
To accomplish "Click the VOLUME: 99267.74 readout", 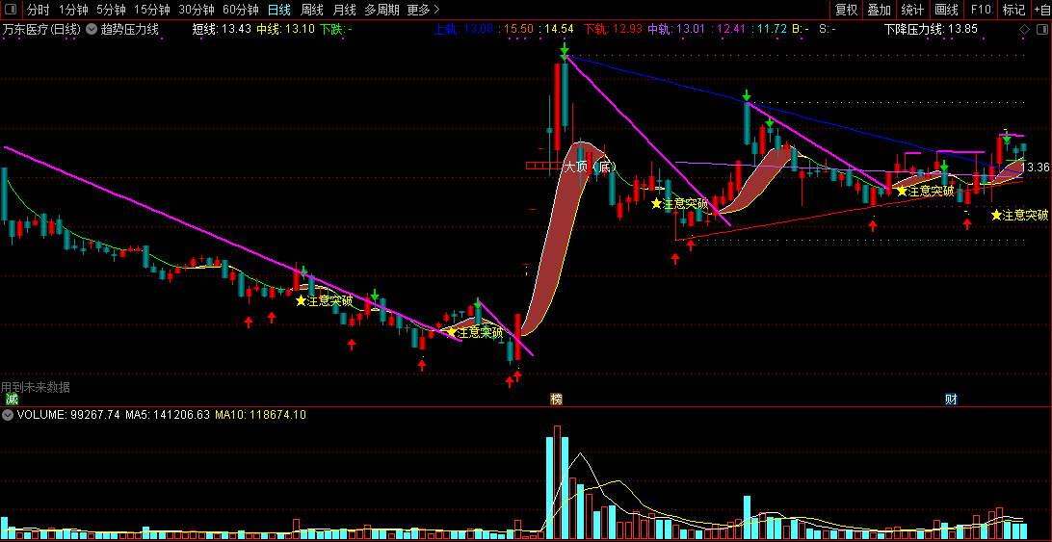I will point(68,415).
